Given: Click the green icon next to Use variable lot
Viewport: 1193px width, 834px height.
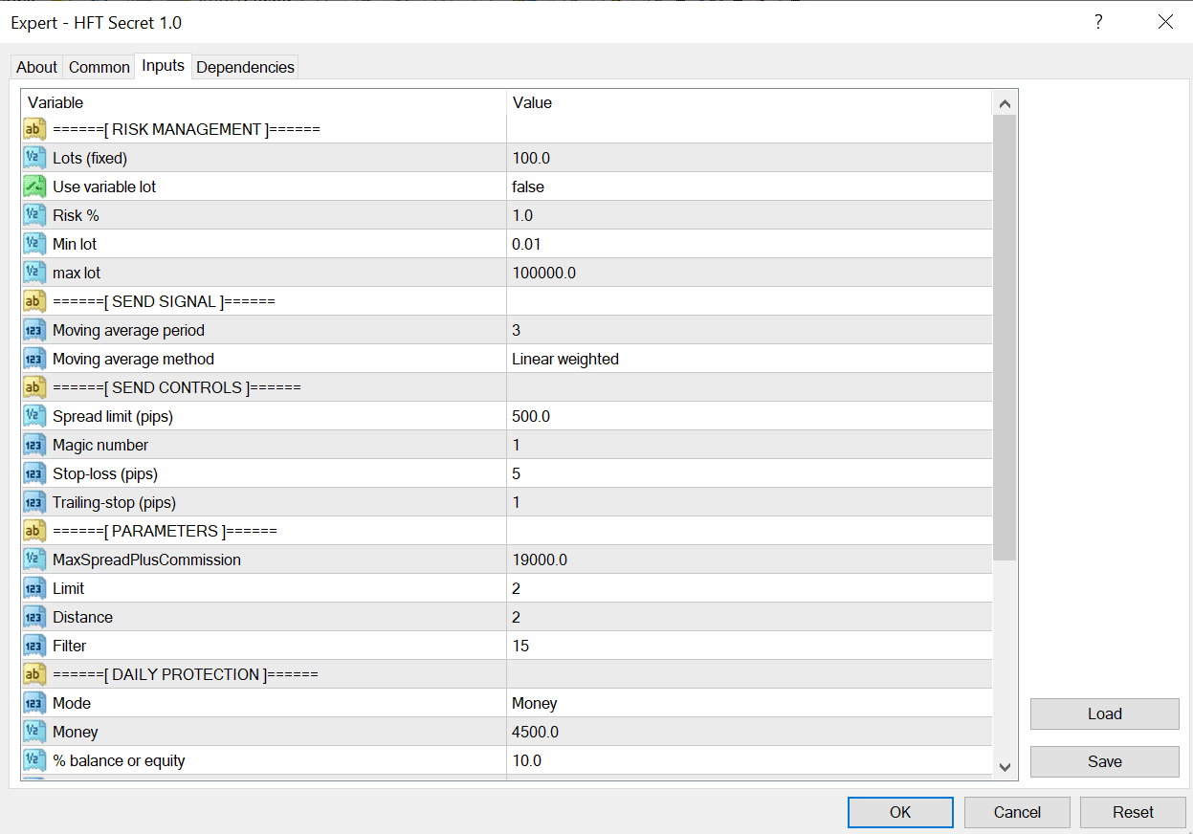Looking at the screenshot, I should [x=34, y=187].
